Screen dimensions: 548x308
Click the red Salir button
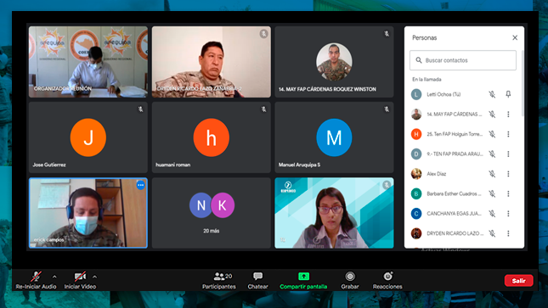pos(518,280)
